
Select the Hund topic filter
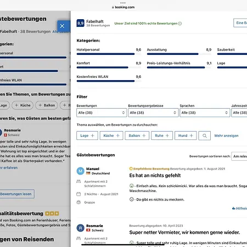[x=186, y=136]
